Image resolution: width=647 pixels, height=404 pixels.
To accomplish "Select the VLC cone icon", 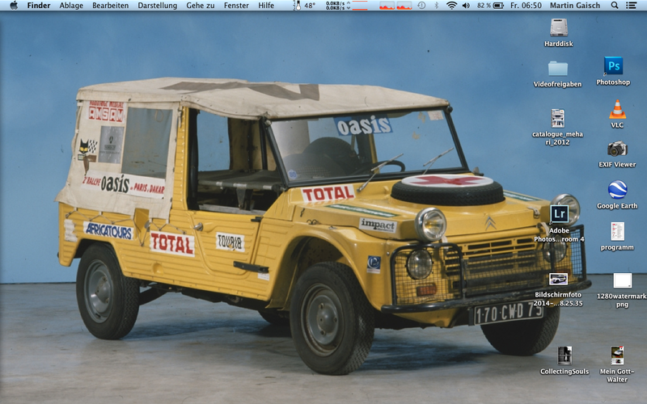I will coord(617,109).
